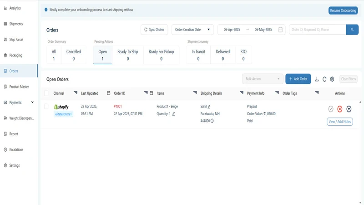This screenshot has width=364, height=205.
Task: Switch to Ready To Ship tab
Action: (128, 55)
